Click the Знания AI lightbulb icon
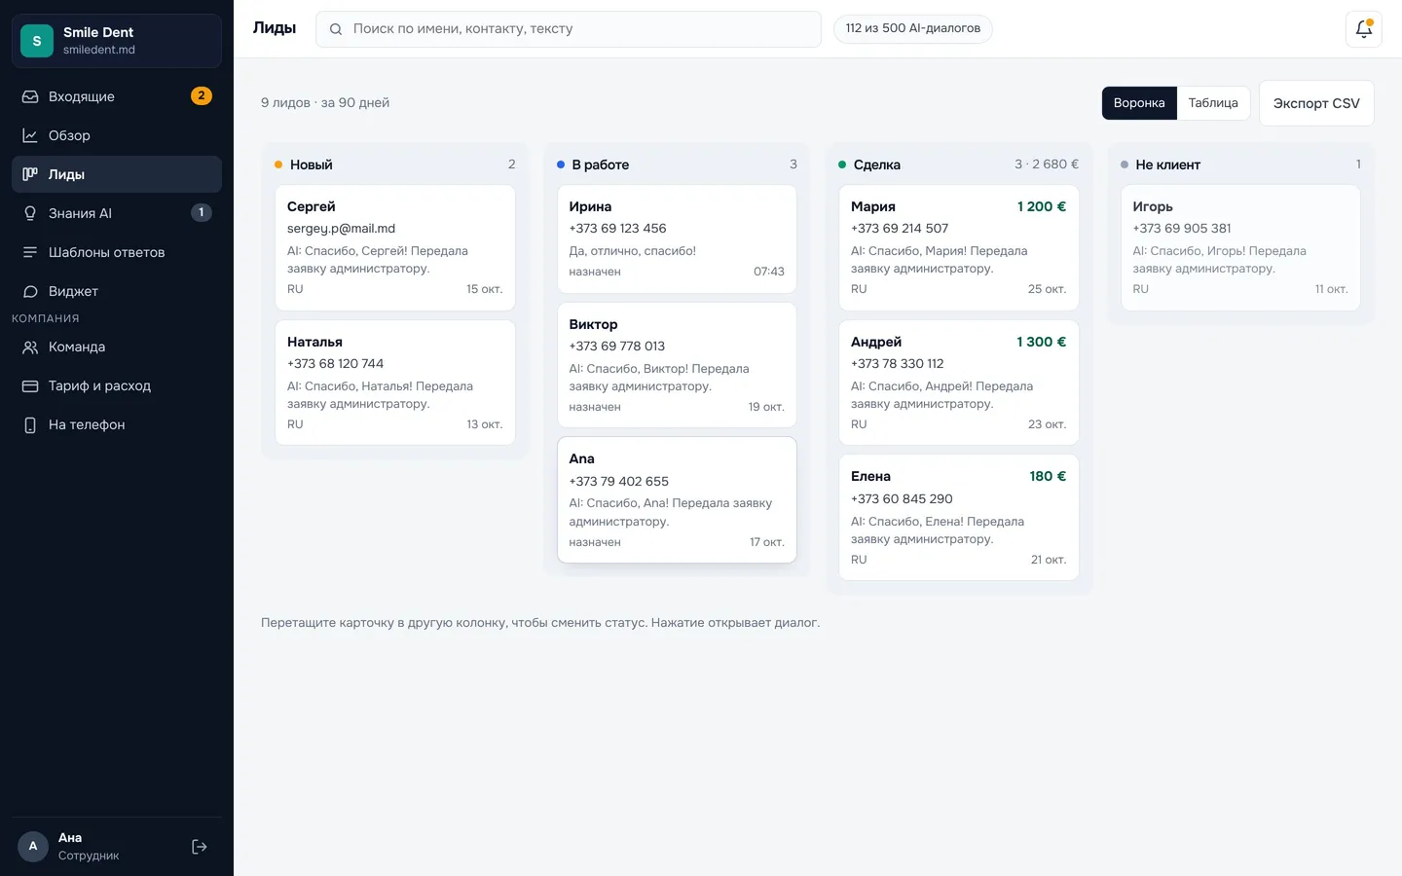The width and height of the screenshot is (1402, 876). (30, 213)
